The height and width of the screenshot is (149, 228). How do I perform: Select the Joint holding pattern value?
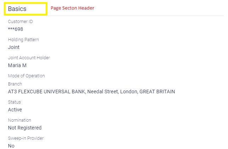[x=14, y=47]
